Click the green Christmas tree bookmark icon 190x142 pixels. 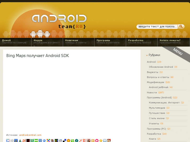(x=20, y=140)
